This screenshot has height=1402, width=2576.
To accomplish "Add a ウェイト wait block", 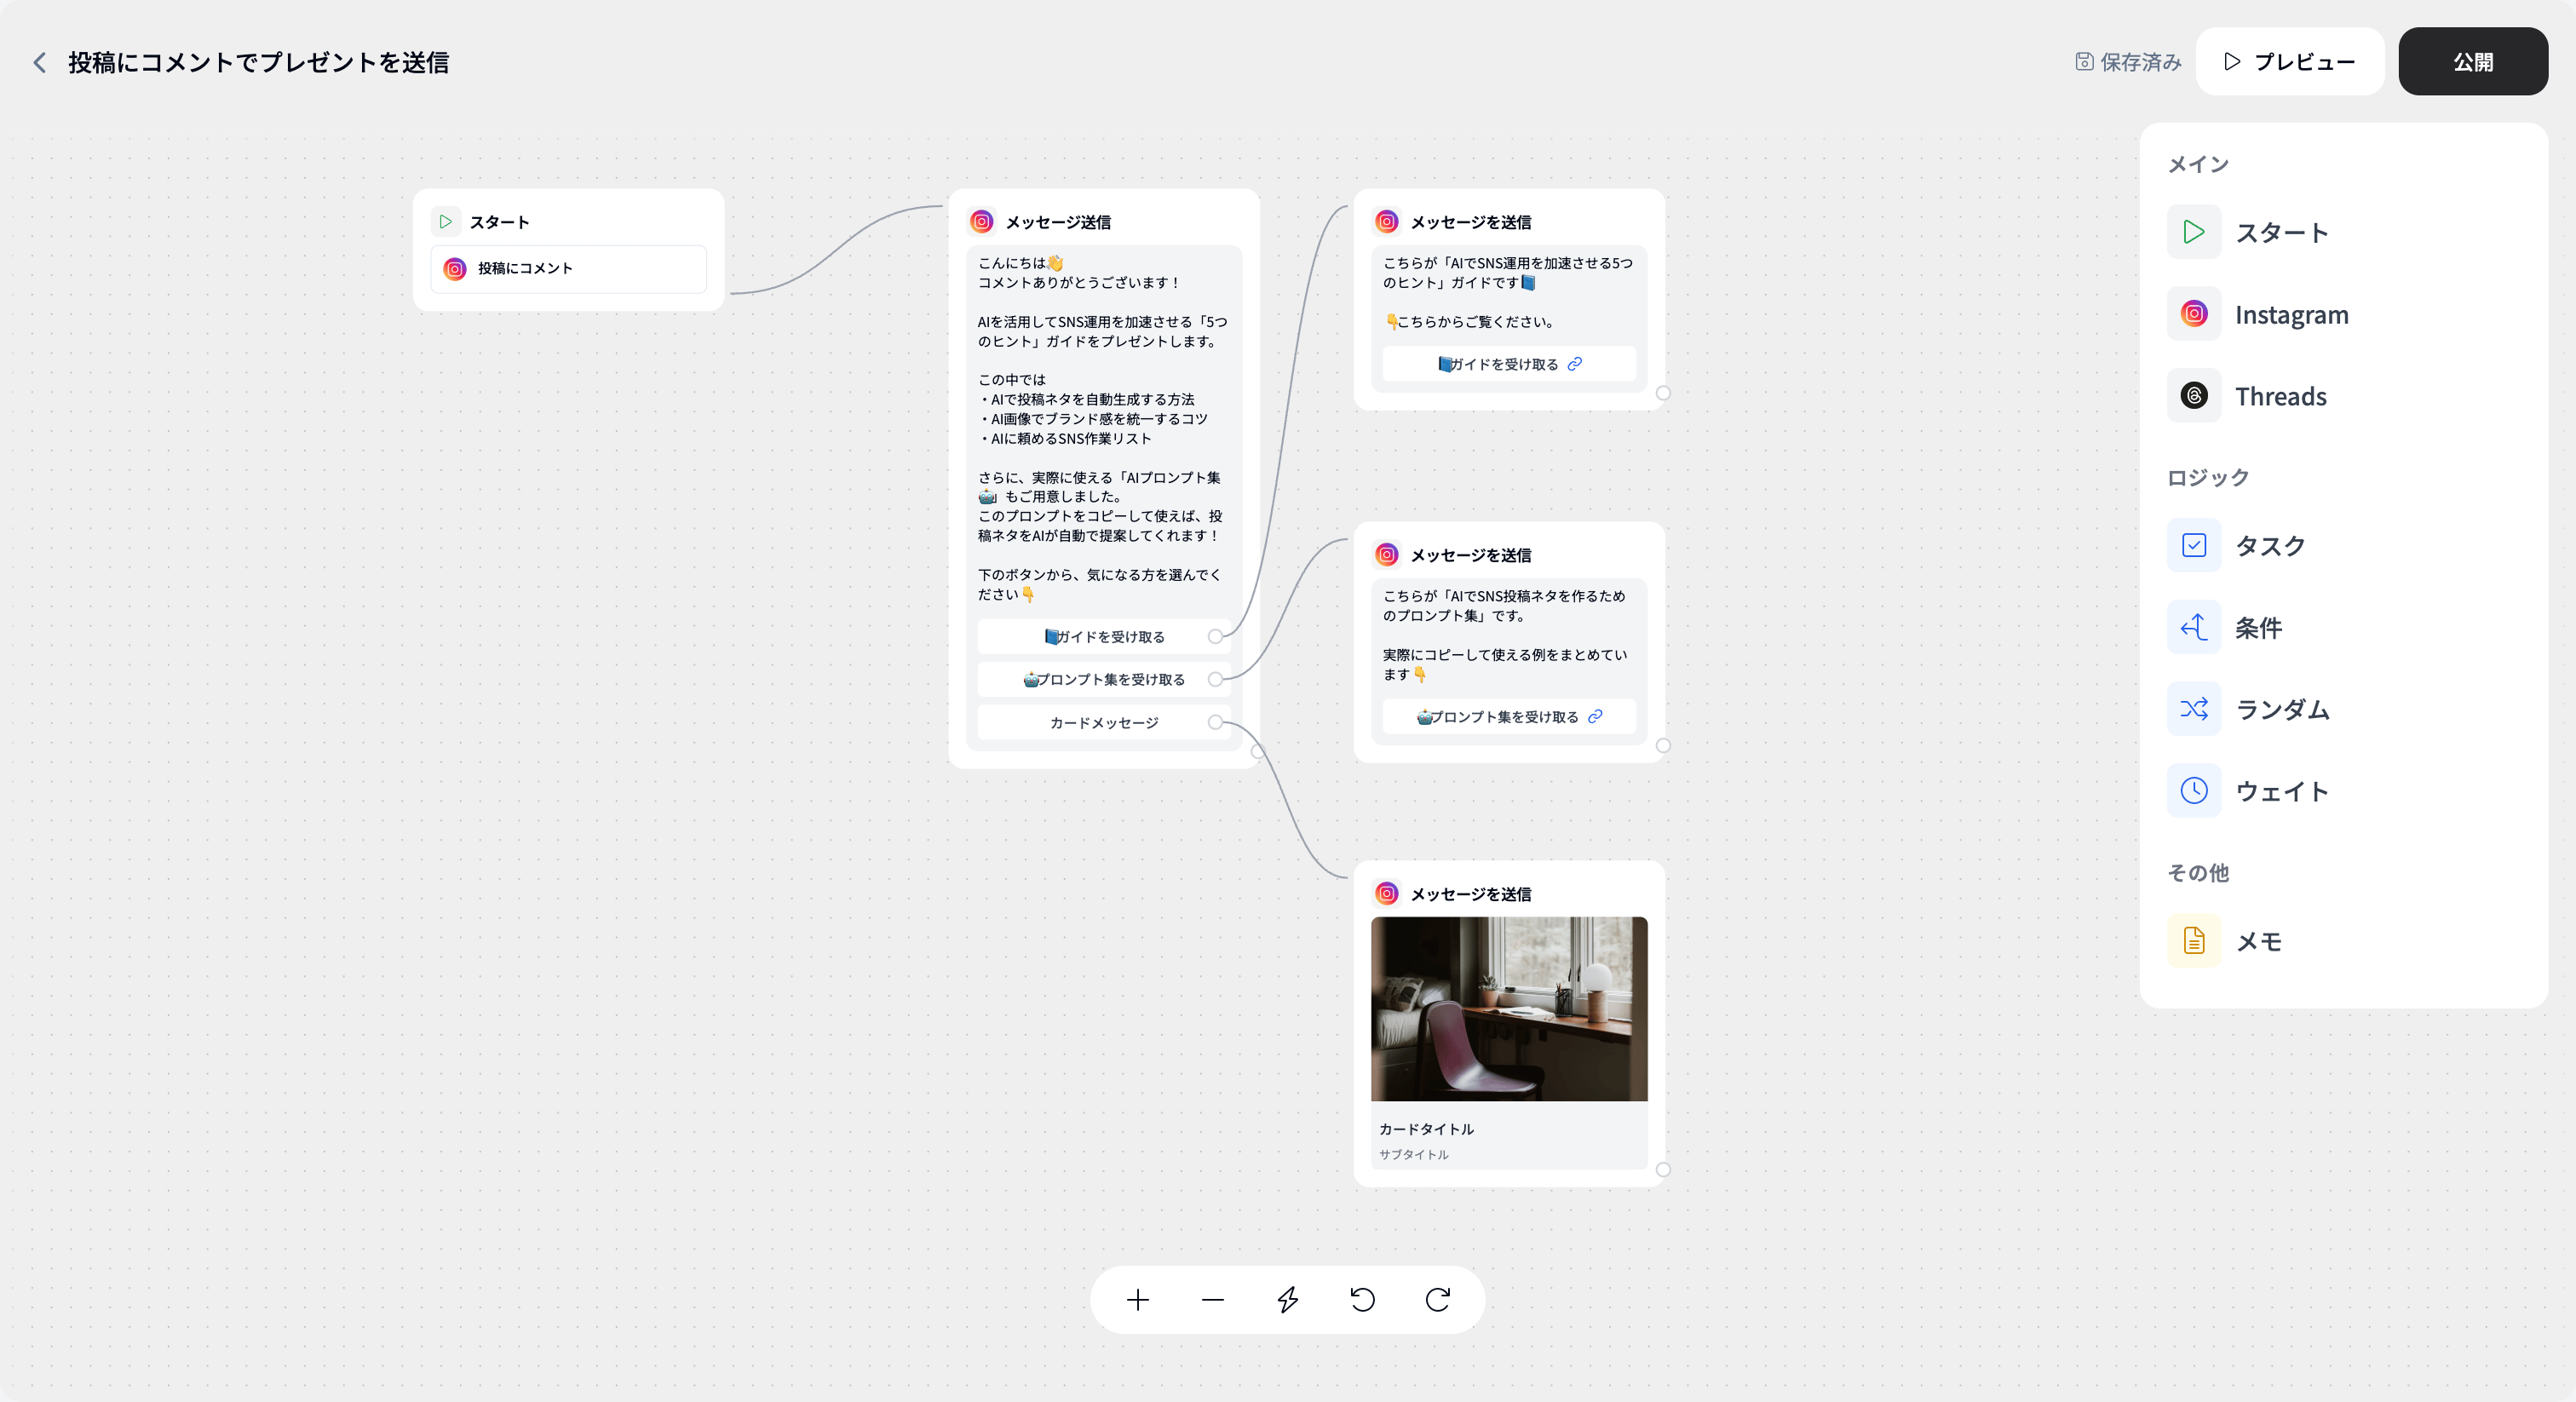I will pyautogui.click(x=2281, y=790).
